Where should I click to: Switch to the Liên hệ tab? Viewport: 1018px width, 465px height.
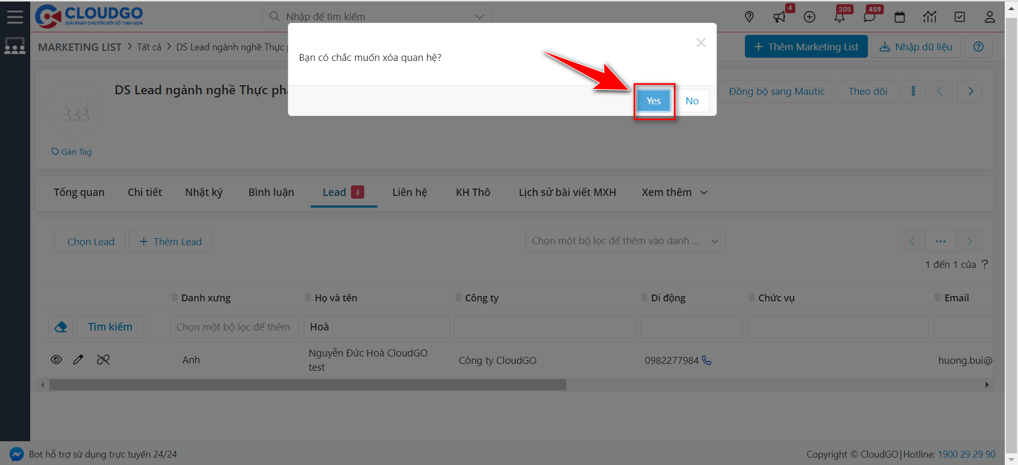tap(409, 192)
